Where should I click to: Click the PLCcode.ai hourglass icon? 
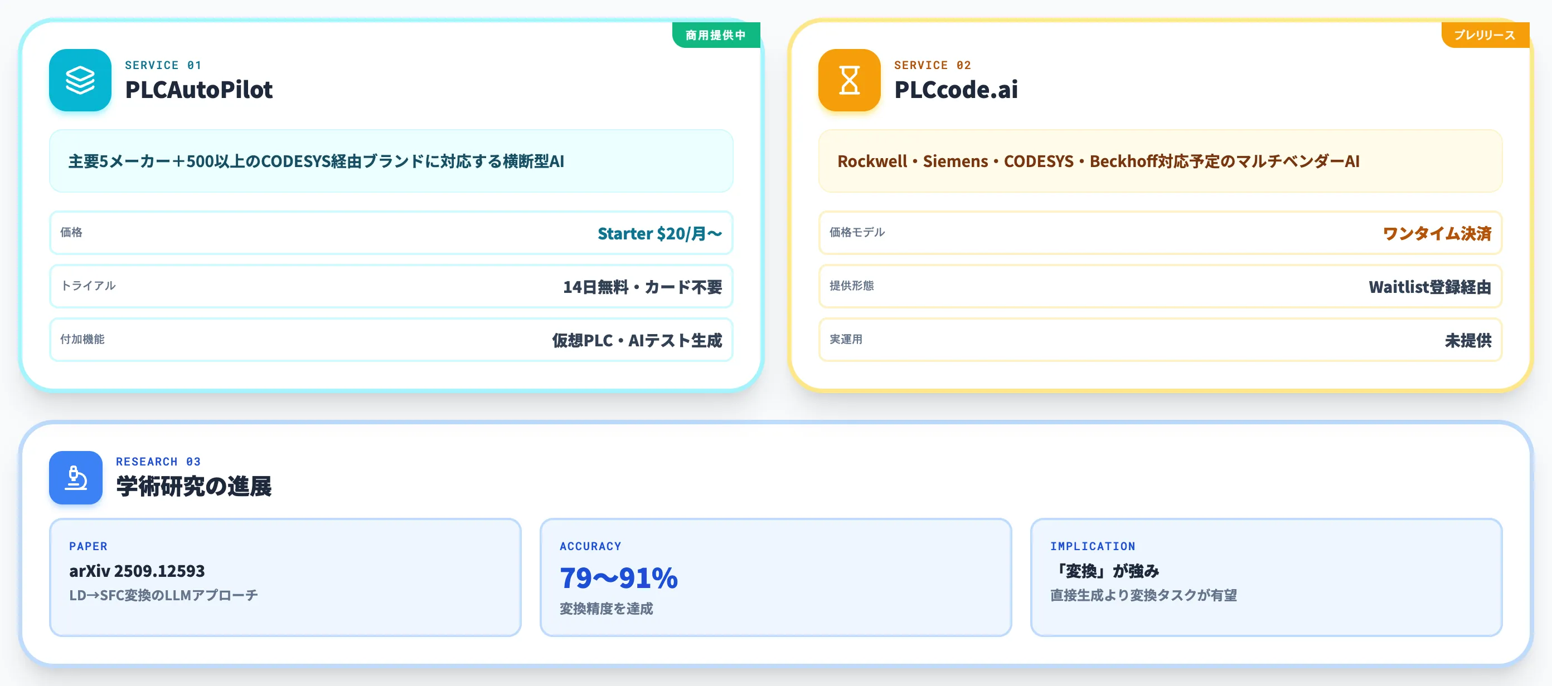click(849, 80)
